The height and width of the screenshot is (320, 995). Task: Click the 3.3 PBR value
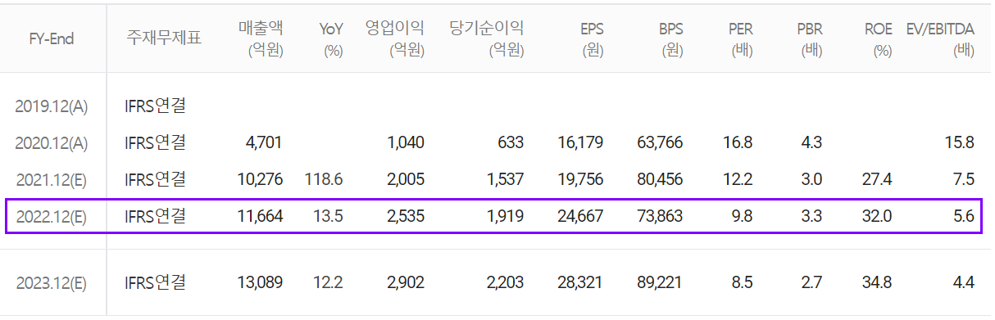click(x=811, y=217)
